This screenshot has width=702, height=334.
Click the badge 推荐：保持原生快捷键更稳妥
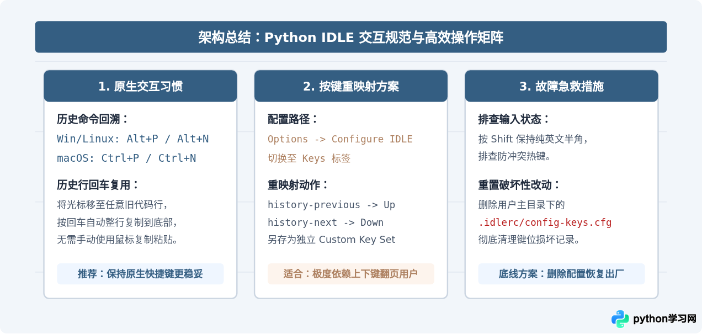tap(140, 274)
